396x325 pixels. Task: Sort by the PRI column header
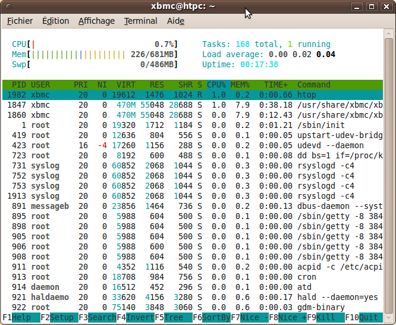click(x=80, y=85)
